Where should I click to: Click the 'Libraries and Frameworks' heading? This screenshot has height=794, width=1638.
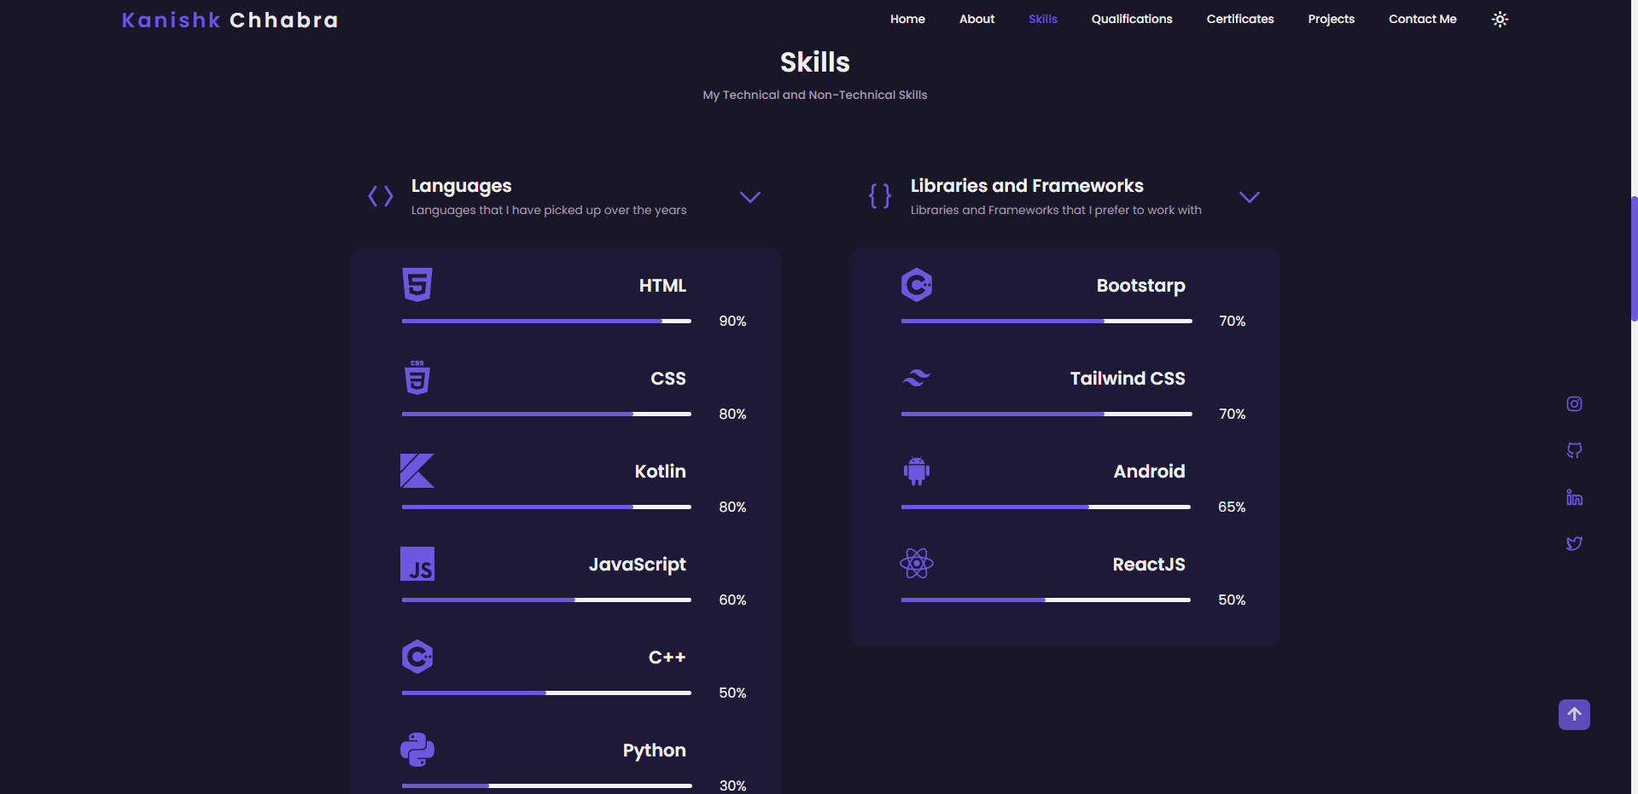1027,186
